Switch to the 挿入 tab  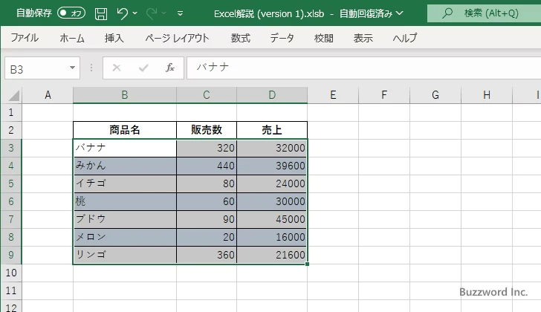coord(114,38)
